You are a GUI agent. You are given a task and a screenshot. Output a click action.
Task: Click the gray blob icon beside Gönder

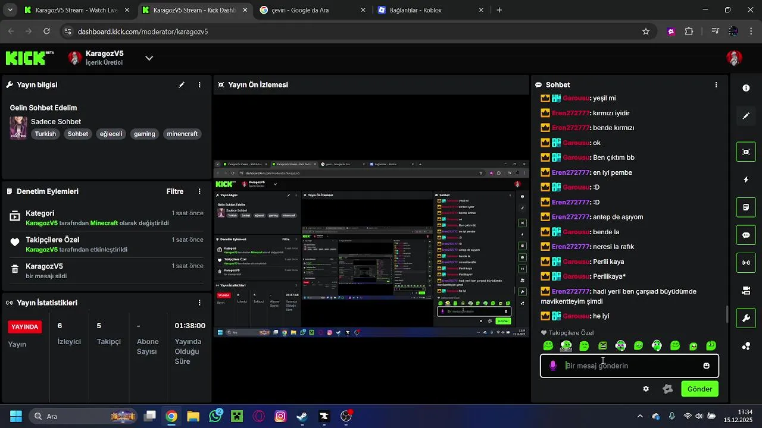click(667, 389)
